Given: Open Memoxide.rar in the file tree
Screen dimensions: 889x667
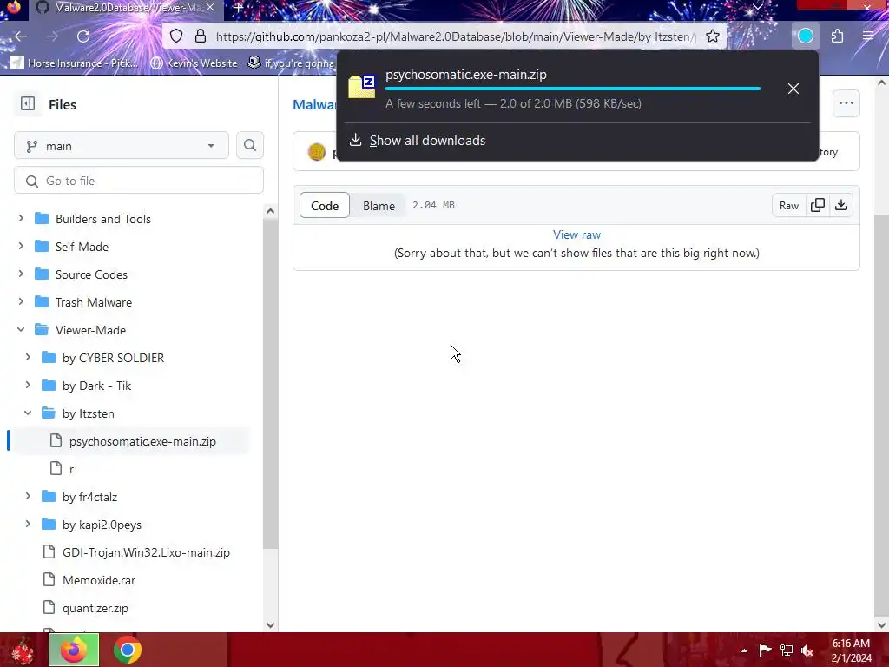Looking at the screenshot, I should click(x=99, y=579).
